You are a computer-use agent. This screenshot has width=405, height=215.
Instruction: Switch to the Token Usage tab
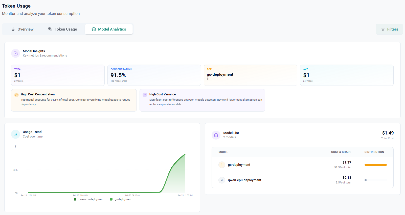click(62, 29)
